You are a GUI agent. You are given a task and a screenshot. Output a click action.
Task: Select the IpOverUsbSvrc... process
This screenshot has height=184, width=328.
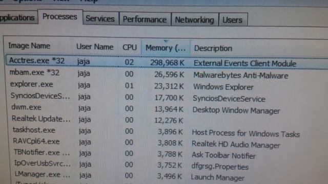click(43, 164)
